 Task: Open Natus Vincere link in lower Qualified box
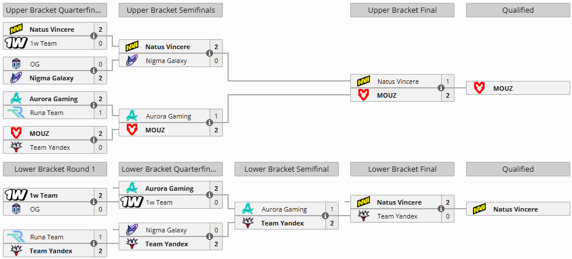coord(515,209)
